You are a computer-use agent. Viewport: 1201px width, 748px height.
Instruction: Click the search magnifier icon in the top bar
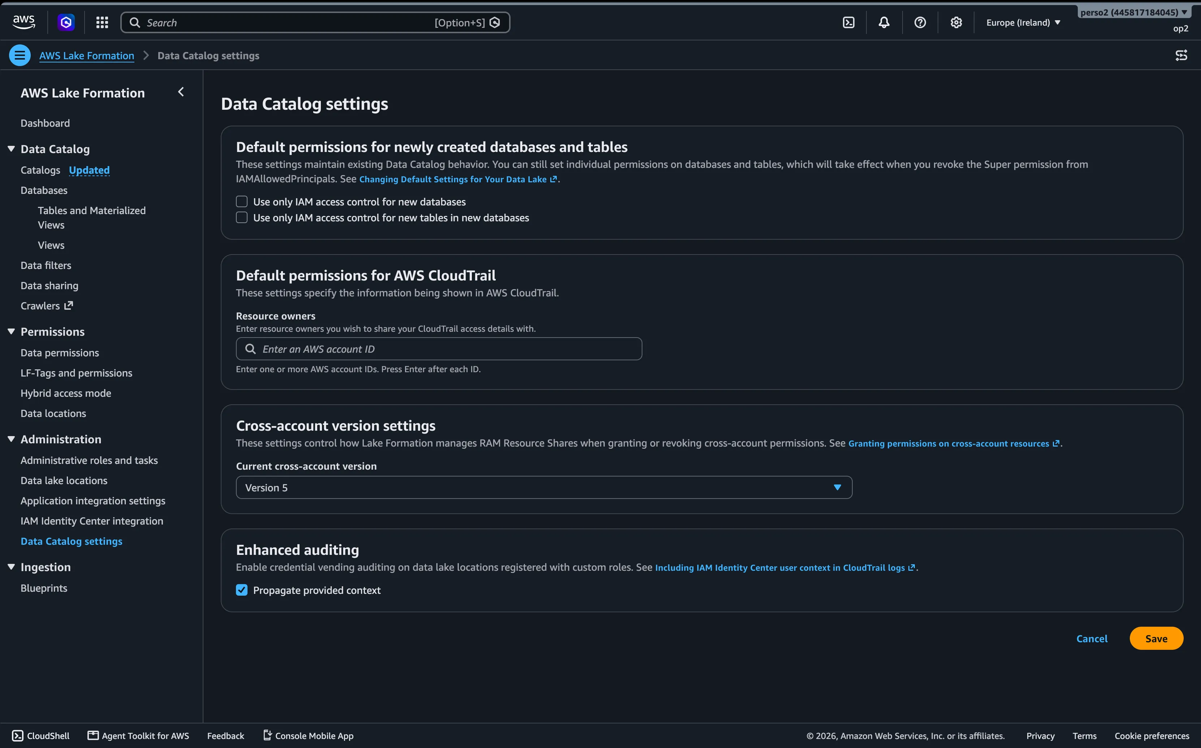click(x=135, y=23)
